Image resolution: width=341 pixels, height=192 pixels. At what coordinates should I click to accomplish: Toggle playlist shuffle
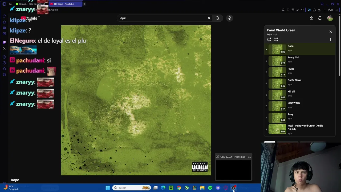(x=276, y=39)
